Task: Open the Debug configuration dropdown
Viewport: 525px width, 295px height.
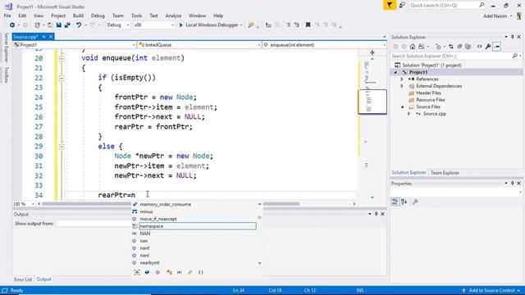Action: [x=118, y=25]
